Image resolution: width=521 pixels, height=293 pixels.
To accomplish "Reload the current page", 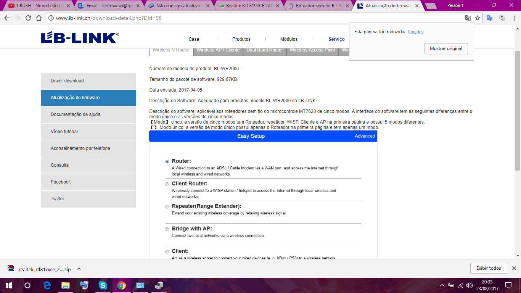I will point(28,18).
